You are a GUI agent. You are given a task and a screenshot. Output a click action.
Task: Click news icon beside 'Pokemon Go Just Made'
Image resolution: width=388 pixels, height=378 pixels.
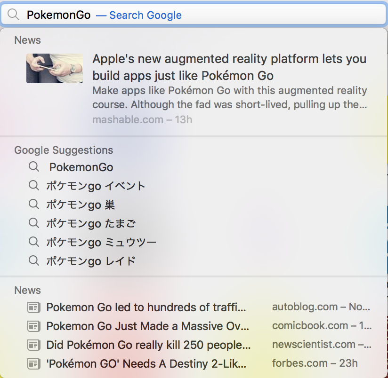[x=33, y=326]
